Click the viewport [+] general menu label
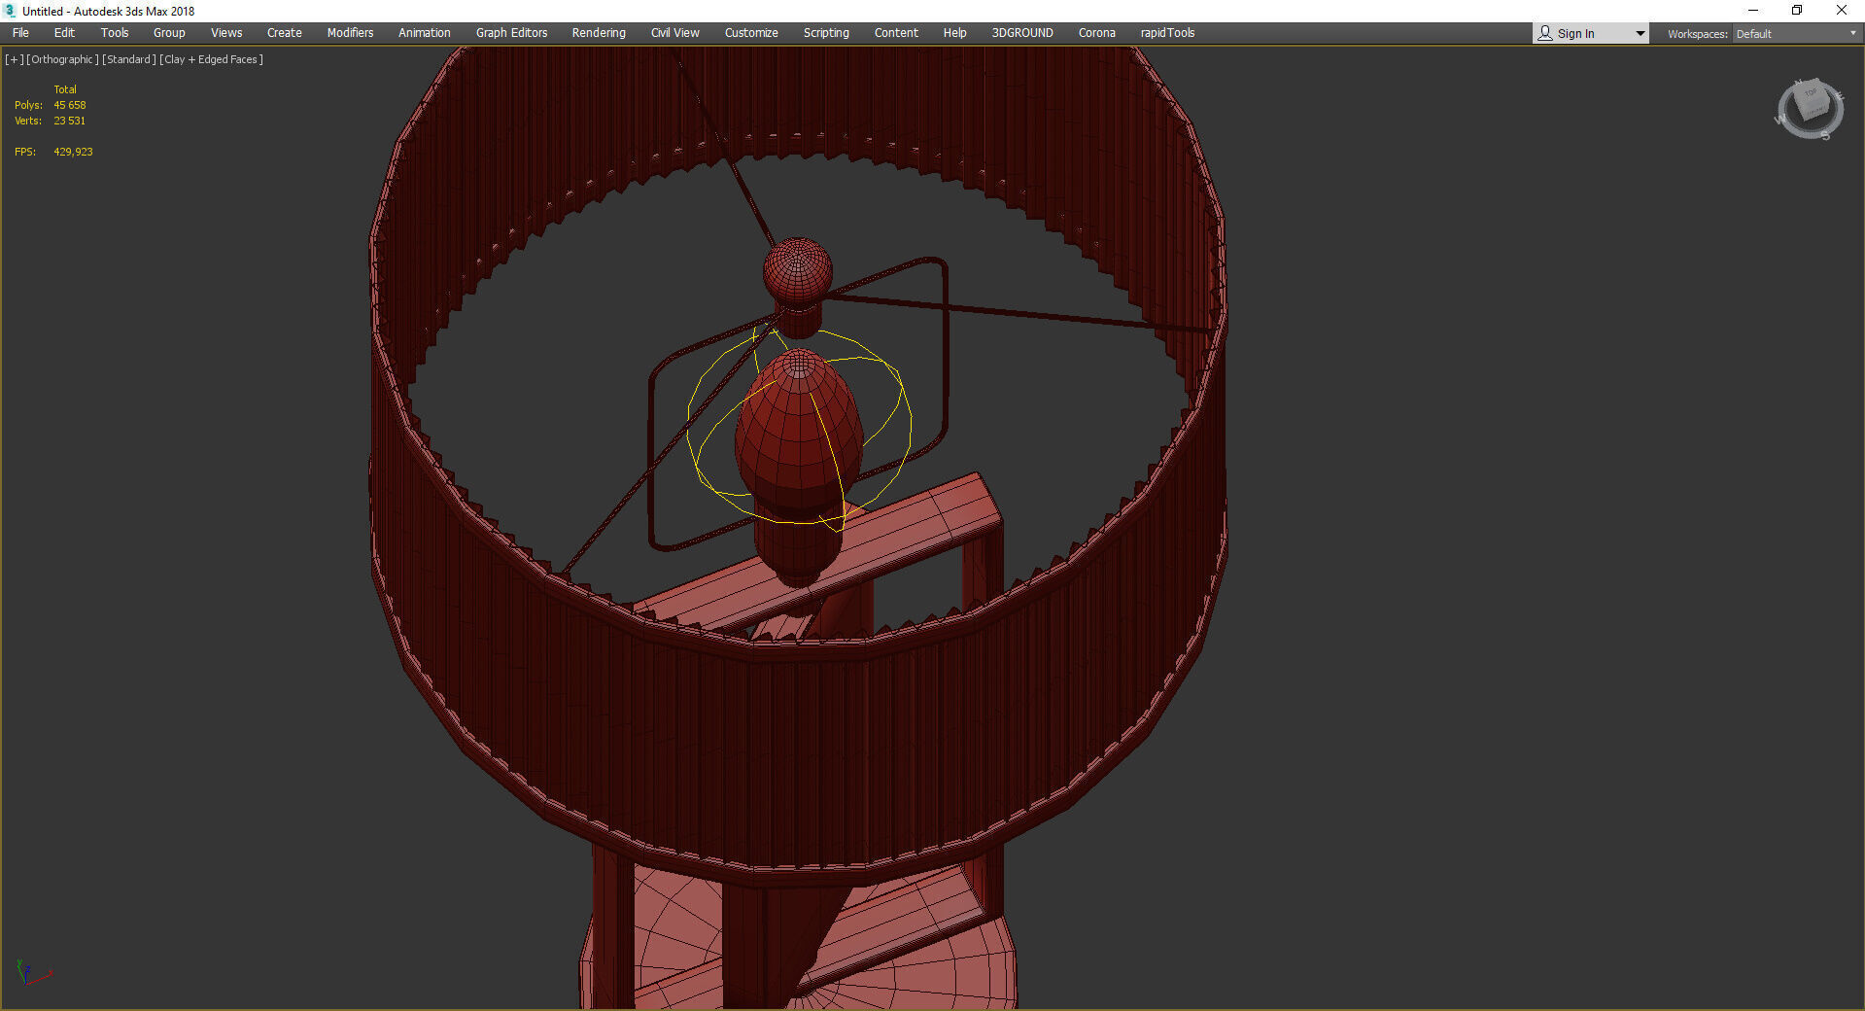 (15, 59)
